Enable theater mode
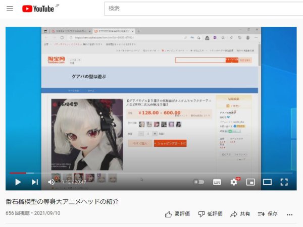Image resolution: width=303 pixels, height=227 pixels. (x=267, y=182)
